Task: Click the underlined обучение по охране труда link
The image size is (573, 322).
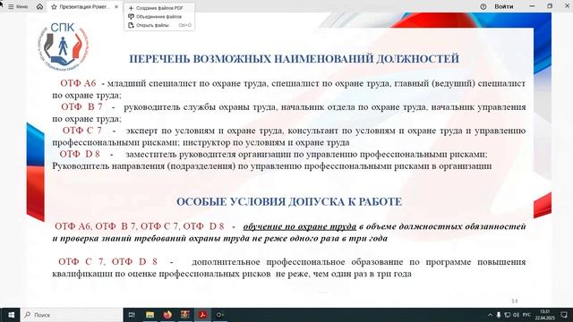Action: (x=300, y=226)
